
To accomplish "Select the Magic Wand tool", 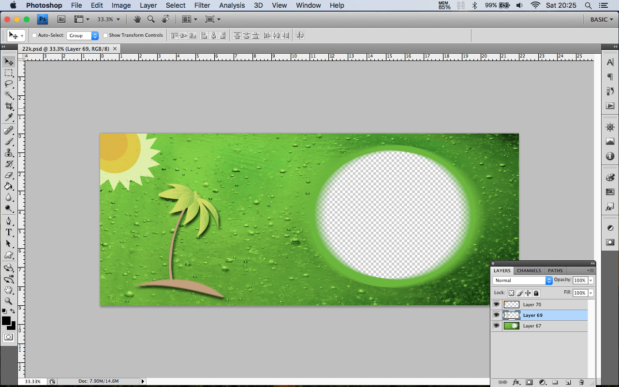I will click(9, 95).
